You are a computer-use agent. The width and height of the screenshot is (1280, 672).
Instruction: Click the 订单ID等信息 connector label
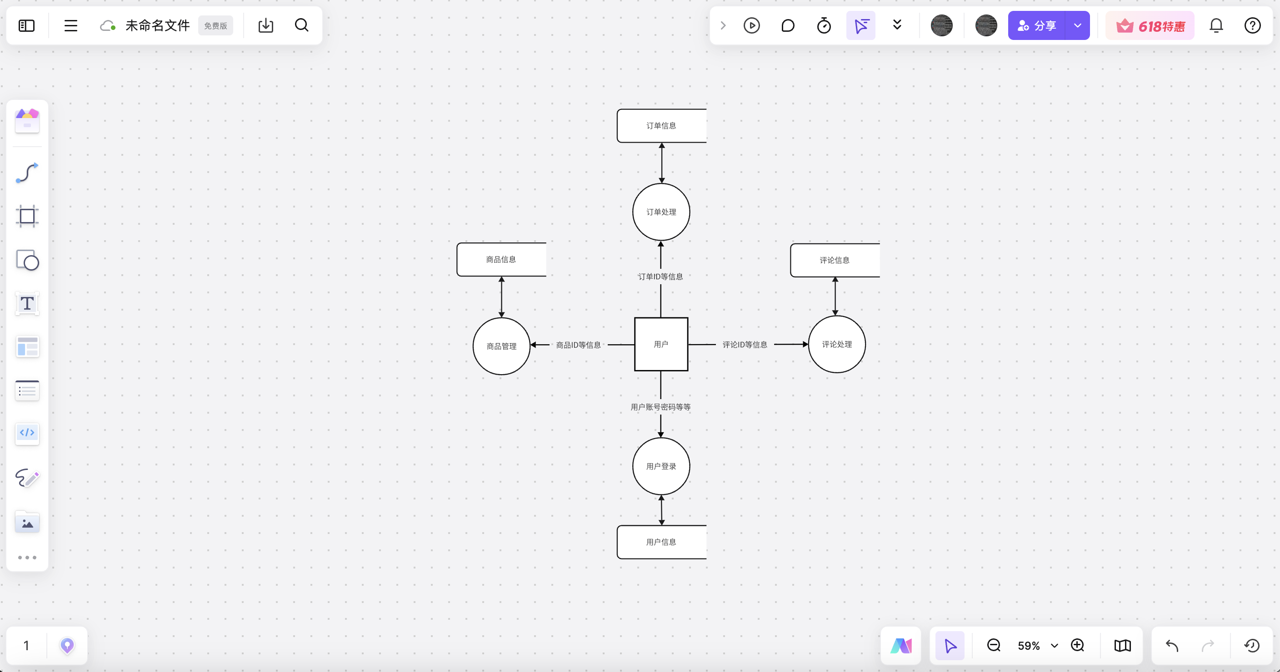(660, 277)
